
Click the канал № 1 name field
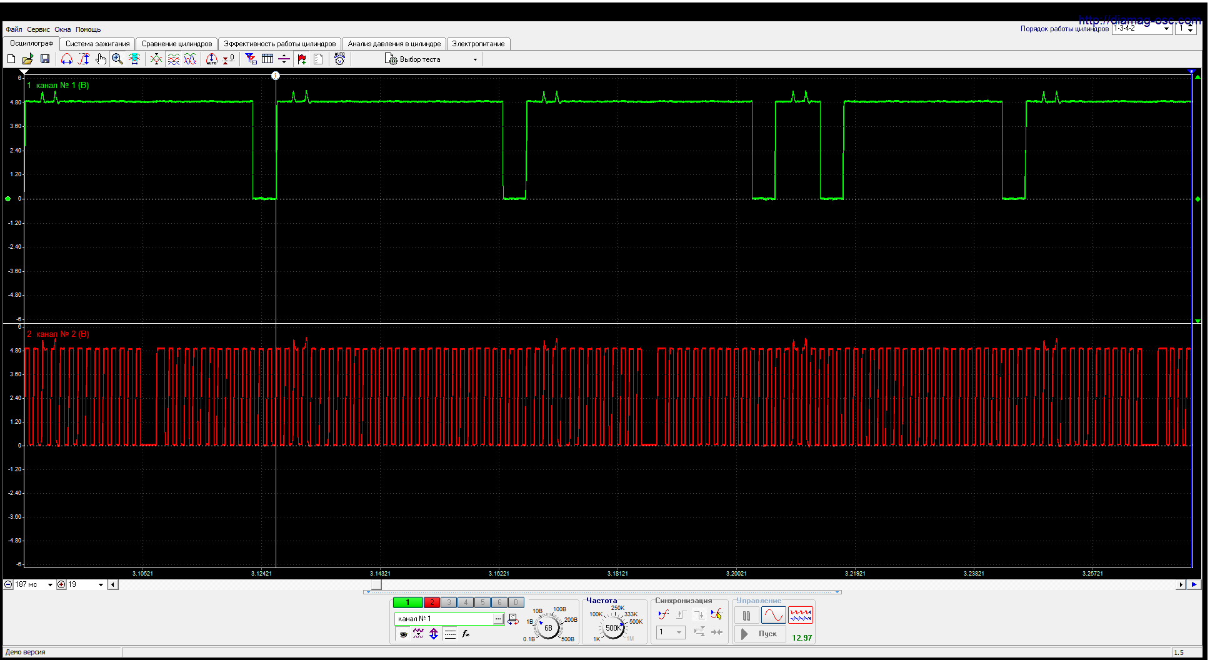(444, 619)
